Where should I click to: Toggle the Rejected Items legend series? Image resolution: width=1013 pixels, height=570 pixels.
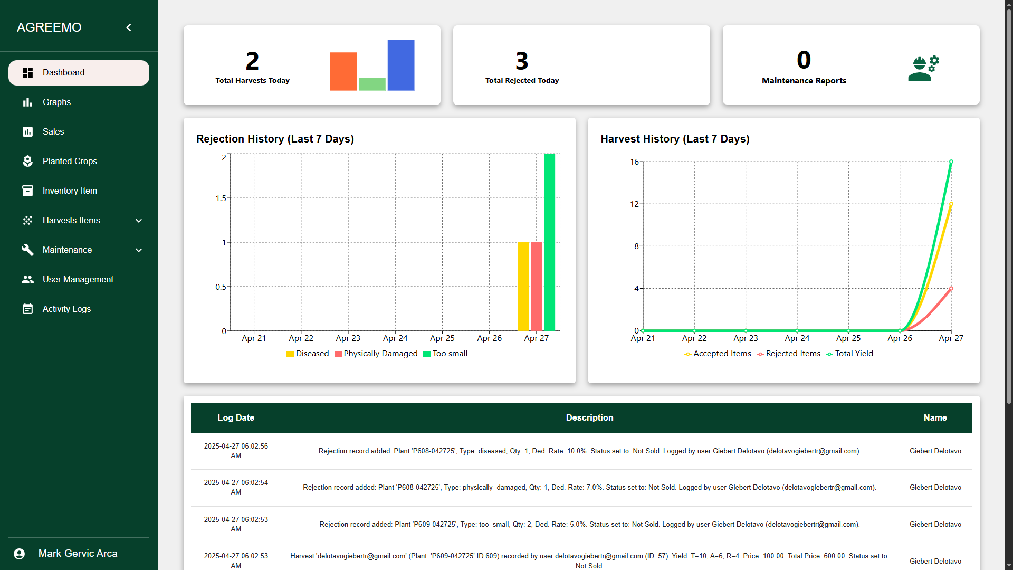coord(789,354)
